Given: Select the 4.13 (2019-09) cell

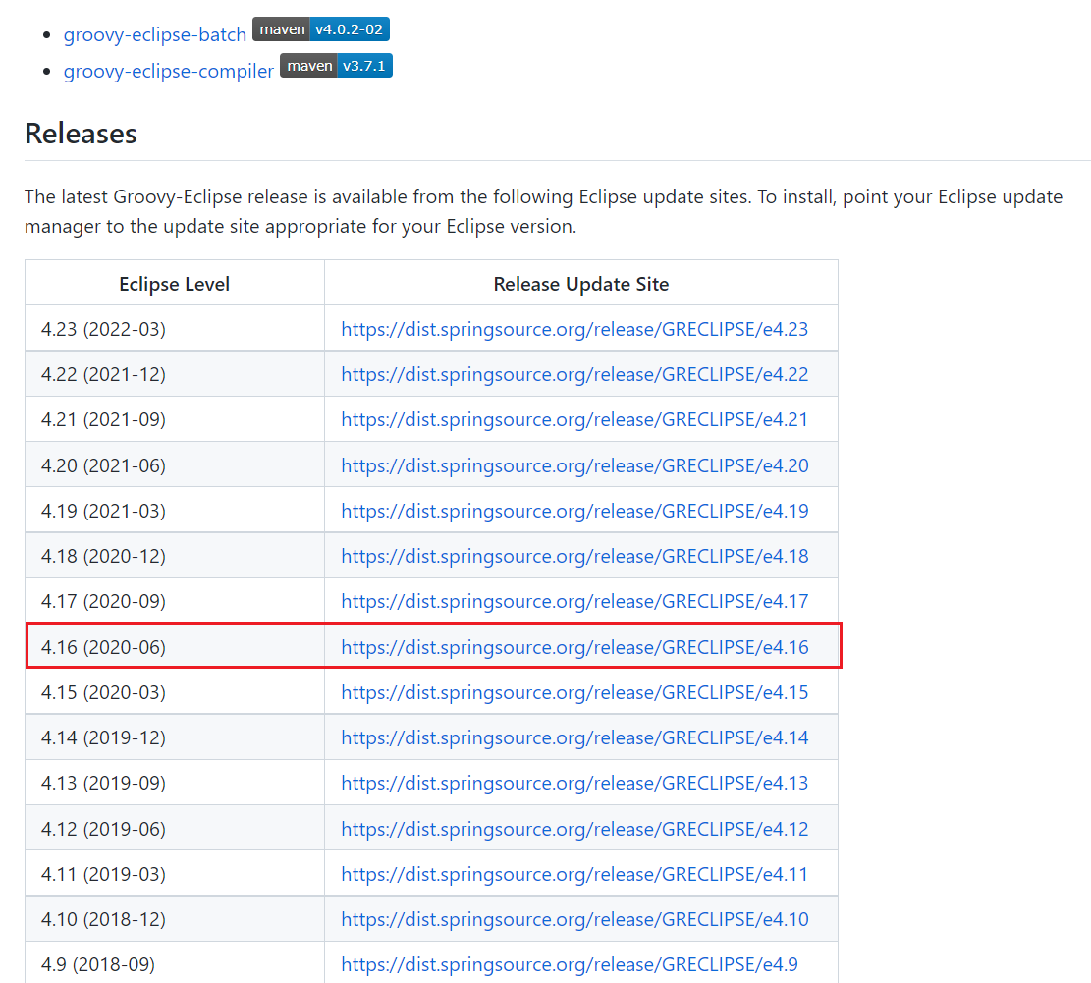Looking at the screenshot, I should [x=175, y=782].
